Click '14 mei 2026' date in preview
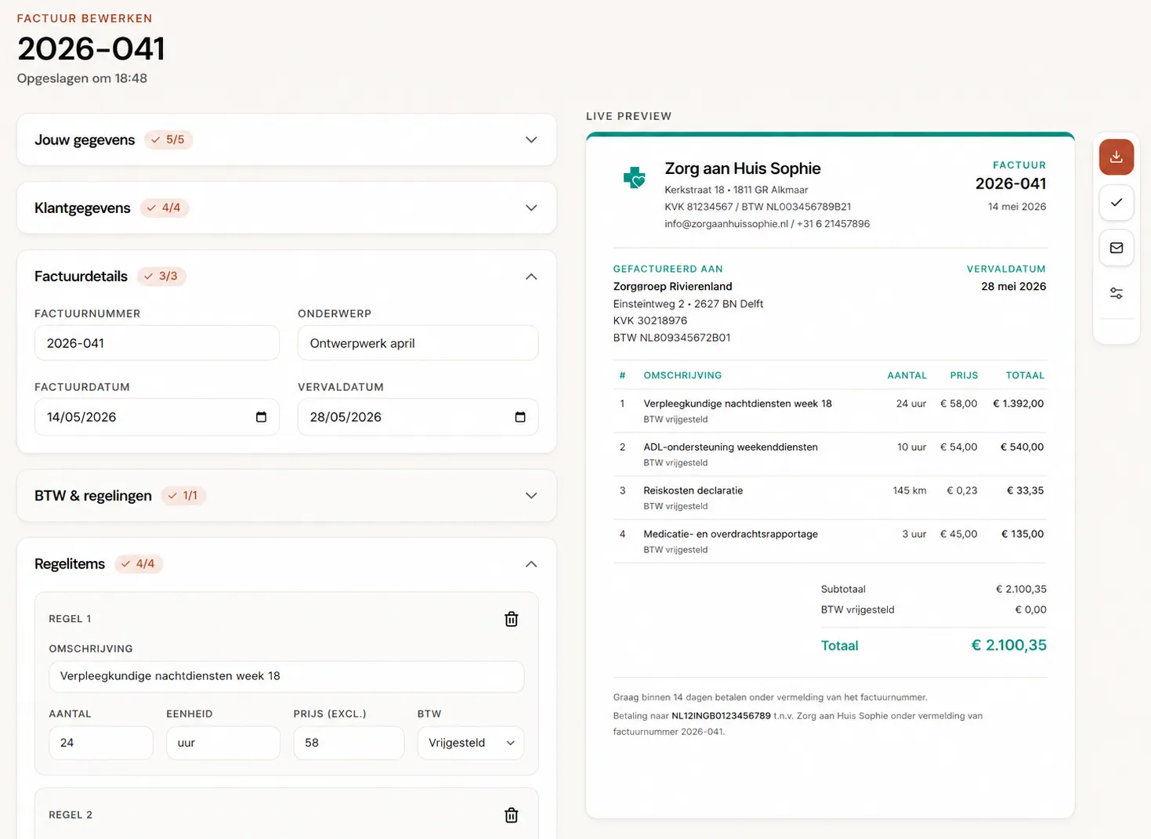 tap(1017, 207)
